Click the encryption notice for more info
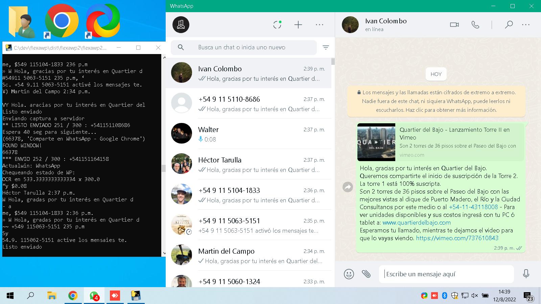Viewport: 541px width, 304px height. pos(436,101)
